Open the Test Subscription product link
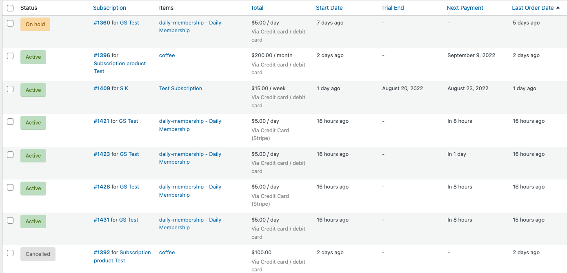The height and width of the screenshot is (273, 567). coord(180,88)
